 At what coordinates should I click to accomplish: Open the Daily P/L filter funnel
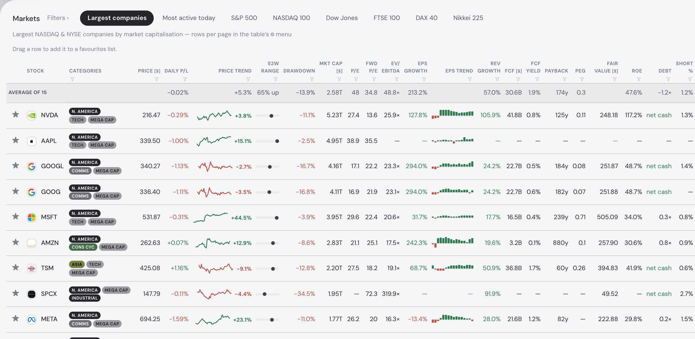coord(185,79)
